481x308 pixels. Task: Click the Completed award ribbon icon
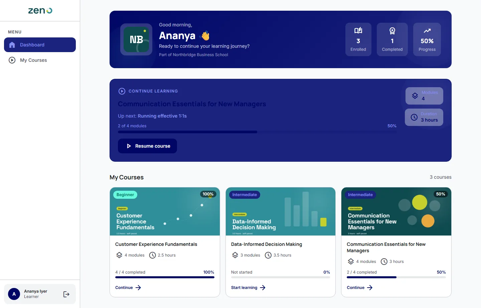tap(392, 31)
